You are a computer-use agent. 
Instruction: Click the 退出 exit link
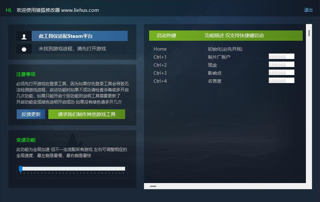click(308, 10)
